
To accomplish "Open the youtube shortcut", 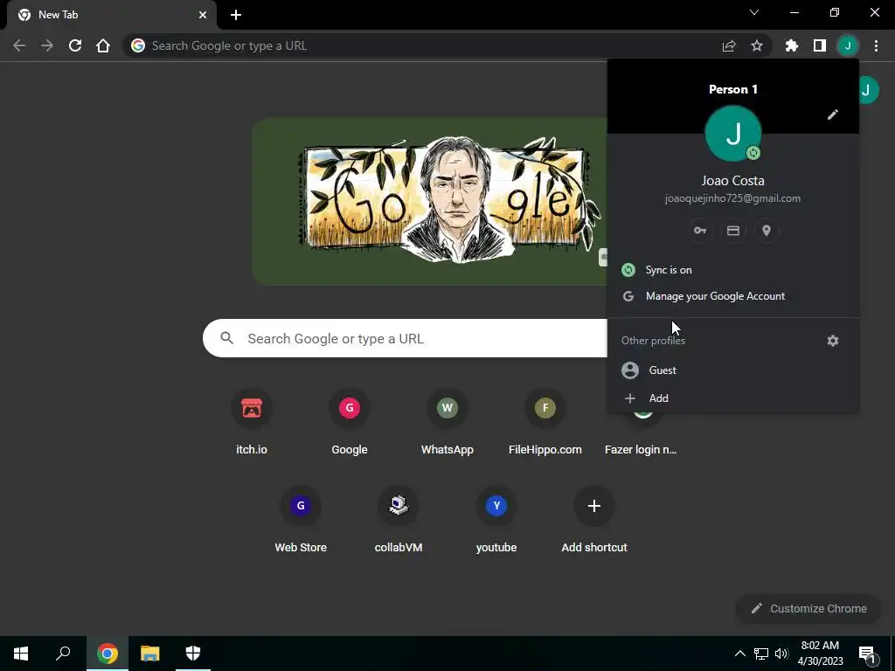I will tap(496, 522).
